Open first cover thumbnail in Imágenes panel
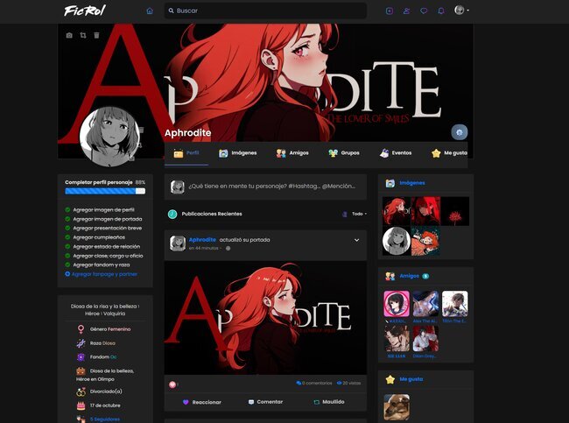 pos(397,211)
